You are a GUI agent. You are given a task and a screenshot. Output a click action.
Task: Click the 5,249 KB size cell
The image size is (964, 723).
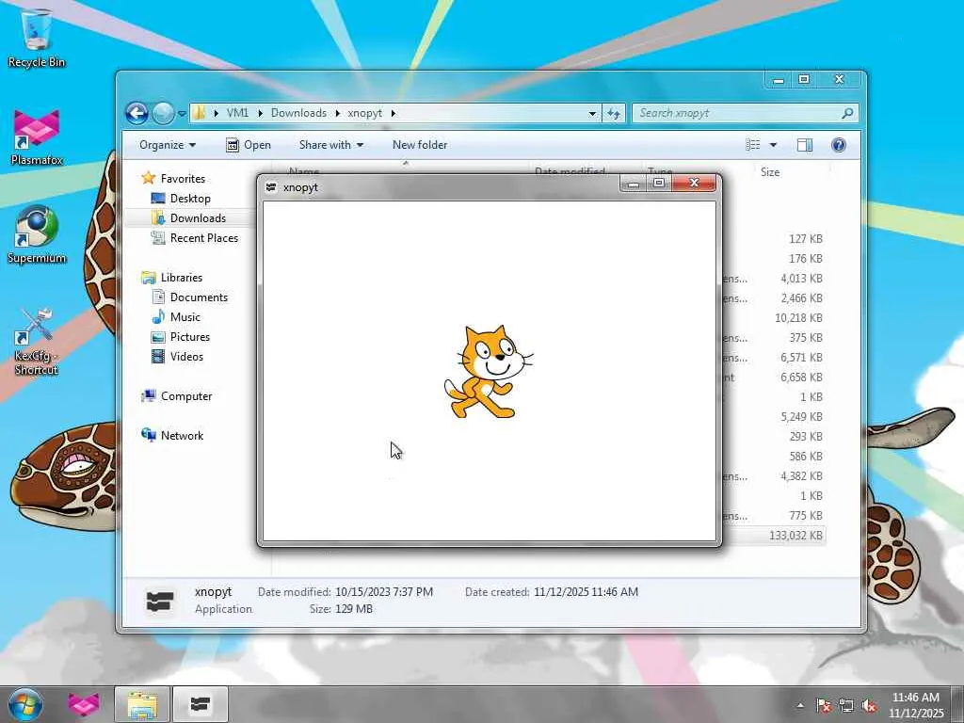coord(801,417)
